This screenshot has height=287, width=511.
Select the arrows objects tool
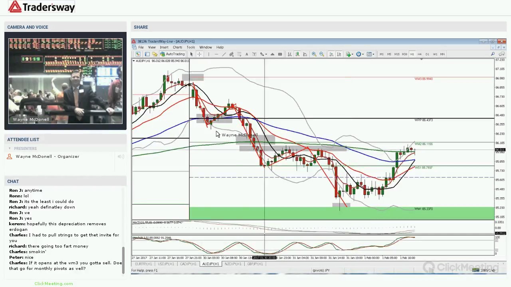(262, 54)
